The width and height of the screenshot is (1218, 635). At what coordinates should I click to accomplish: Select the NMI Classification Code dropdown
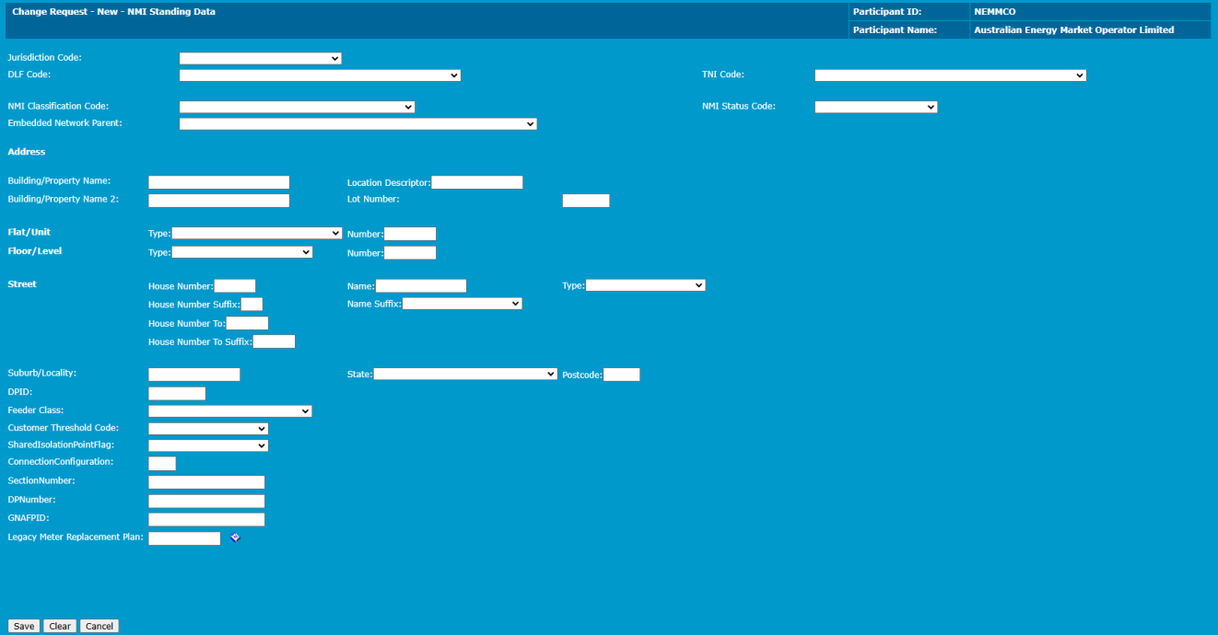point(297,107)
